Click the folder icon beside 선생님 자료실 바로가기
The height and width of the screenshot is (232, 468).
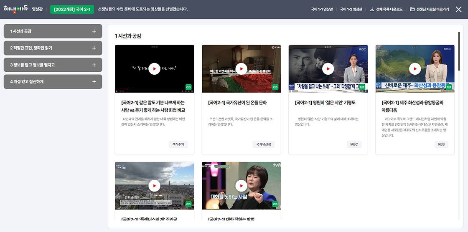pyautogui.click(x=412, y=9)
